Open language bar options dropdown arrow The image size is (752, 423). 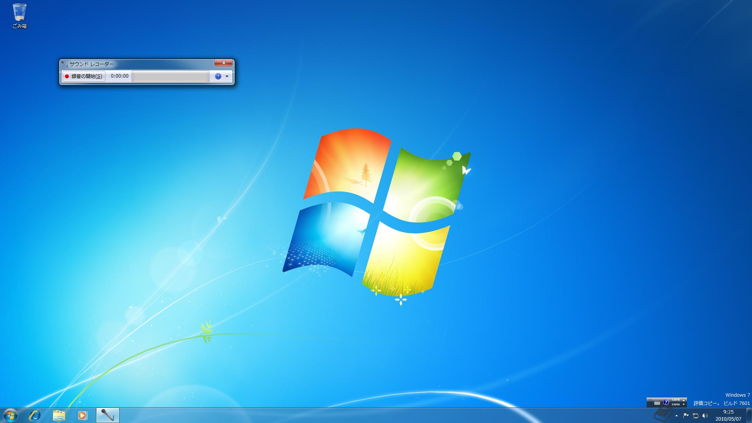click(x=683, y=405)
